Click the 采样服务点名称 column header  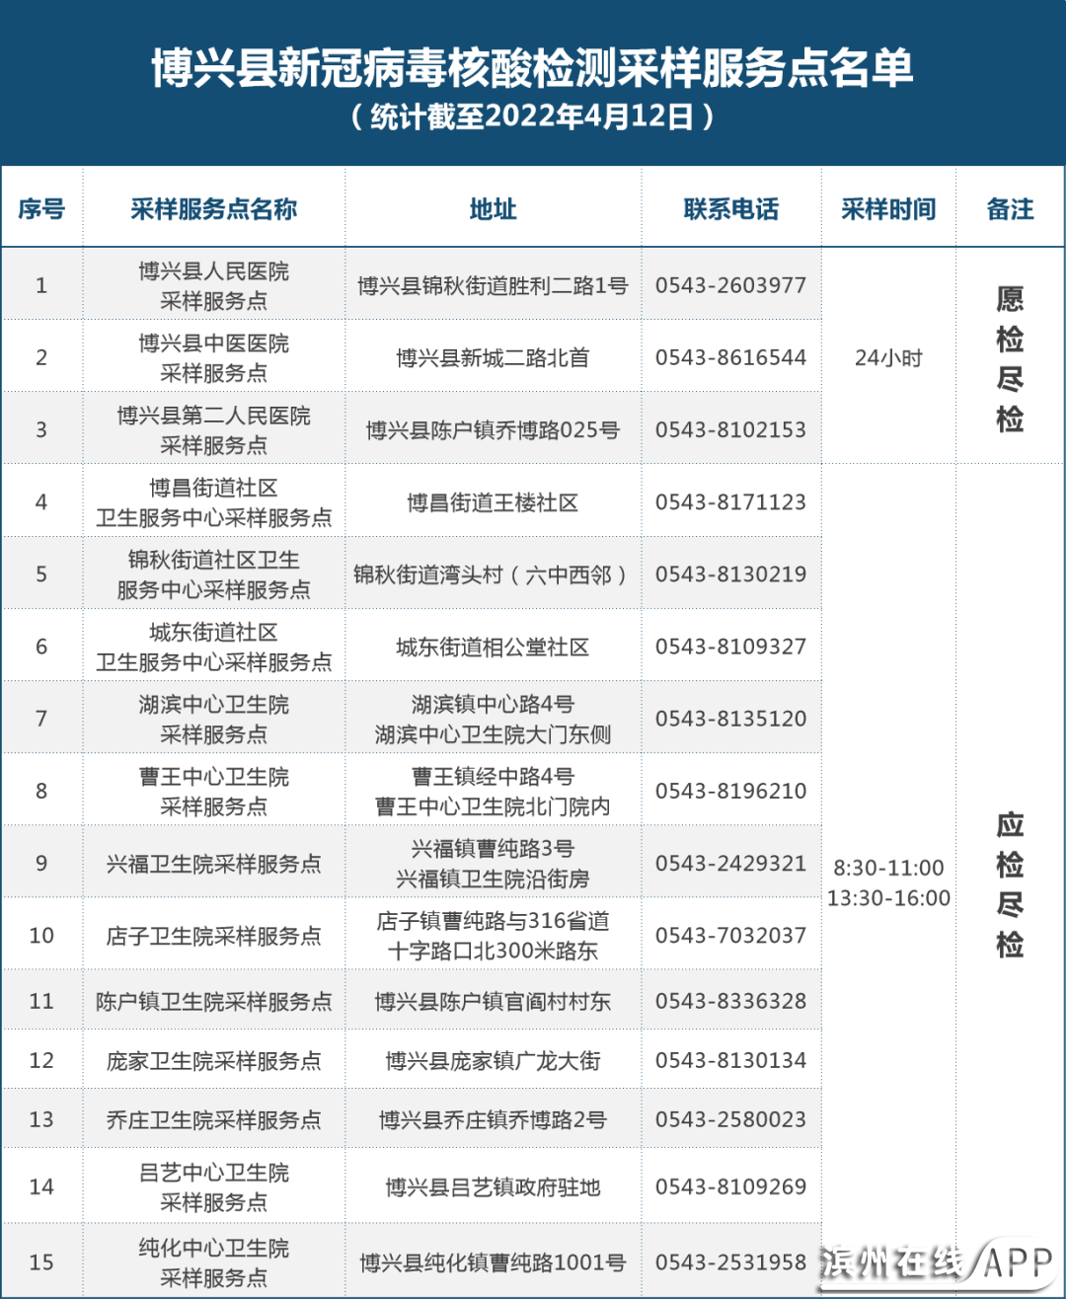pos(214,208)
